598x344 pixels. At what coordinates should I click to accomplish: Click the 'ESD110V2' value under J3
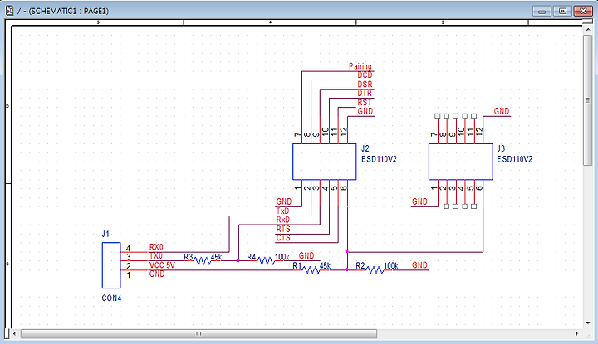[514, 159]
